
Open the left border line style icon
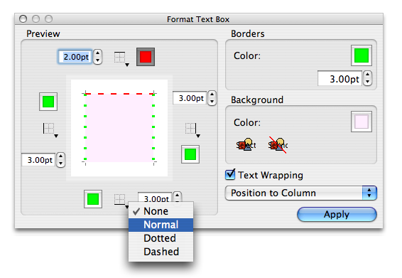tap(50, 130)
